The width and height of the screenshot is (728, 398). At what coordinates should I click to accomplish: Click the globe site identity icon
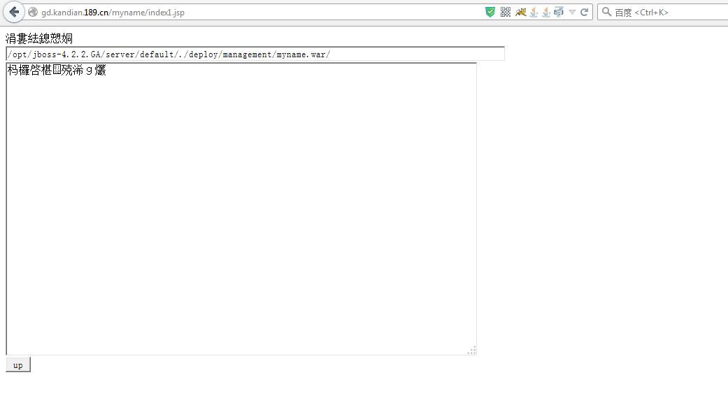tap(32, 12)
